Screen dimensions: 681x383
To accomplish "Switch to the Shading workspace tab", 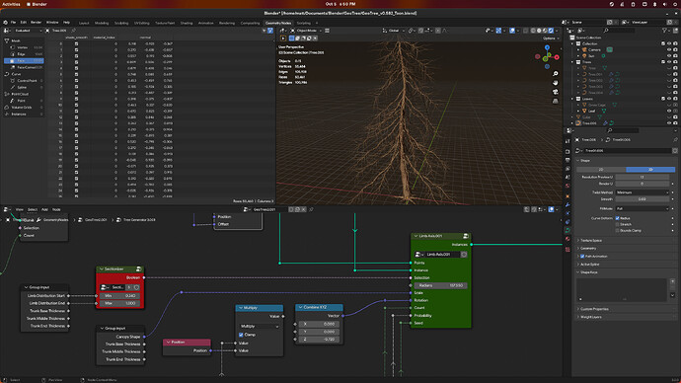I will pyautogui.click(x=187, y=23).
